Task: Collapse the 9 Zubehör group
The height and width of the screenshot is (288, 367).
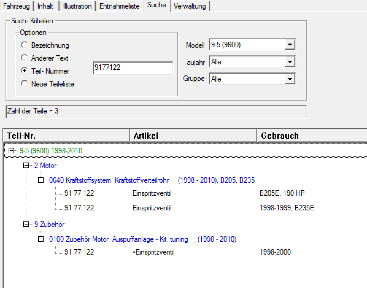Action: click(x=26, y=224)
